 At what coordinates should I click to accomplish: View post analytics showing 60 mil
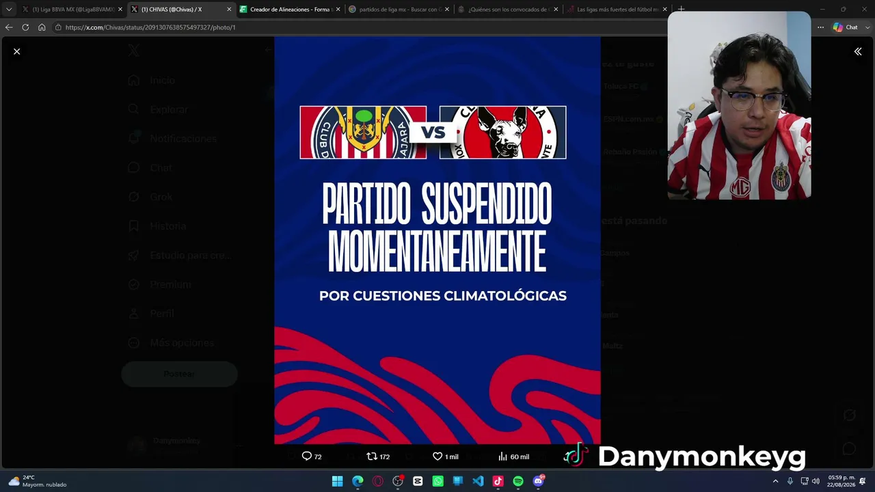pos(513,456)
